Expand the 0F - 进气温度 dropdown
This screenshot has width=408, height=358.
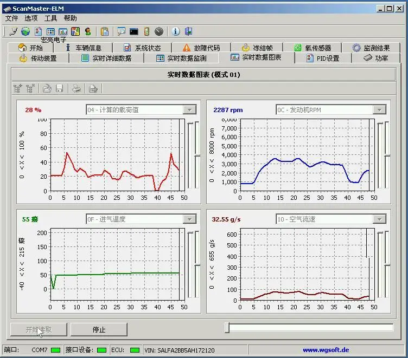pos(189,219)
